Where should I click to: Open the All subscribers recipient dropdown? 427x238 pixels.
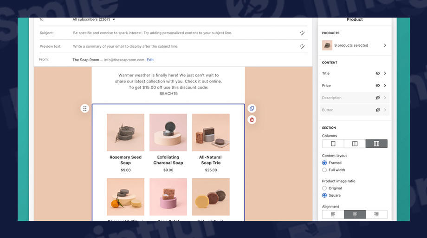[94, 19]
